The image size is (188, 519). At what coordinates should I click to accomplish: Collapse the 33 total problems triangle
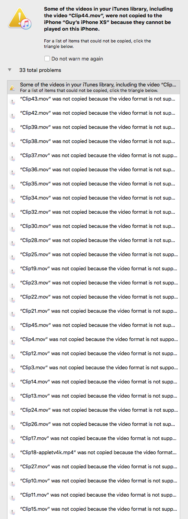[9, 70]
